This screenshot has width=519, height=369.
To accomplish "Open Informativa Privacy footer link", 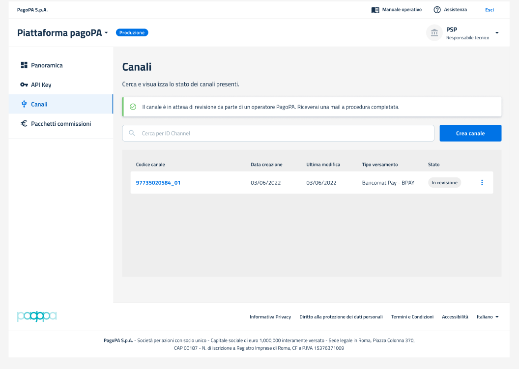I will (x=270, y=317).
